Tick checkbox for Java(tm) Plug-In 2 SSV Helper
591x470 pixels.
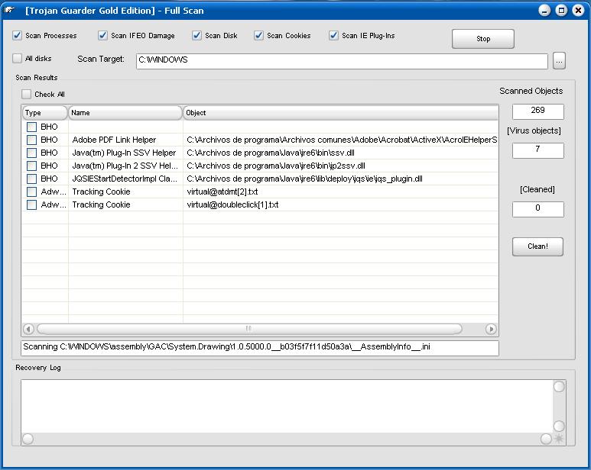point(31,166)
